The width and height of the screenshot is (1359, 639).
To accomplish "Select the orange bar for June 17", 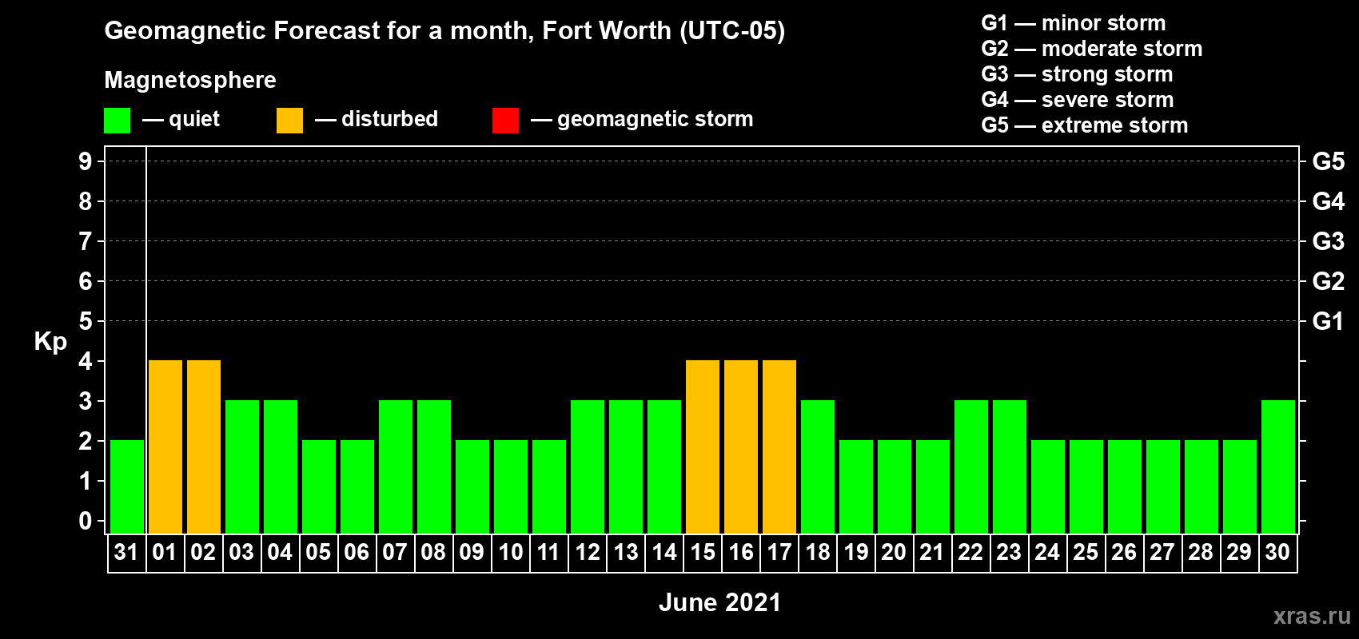I will [x=779, y=447].
